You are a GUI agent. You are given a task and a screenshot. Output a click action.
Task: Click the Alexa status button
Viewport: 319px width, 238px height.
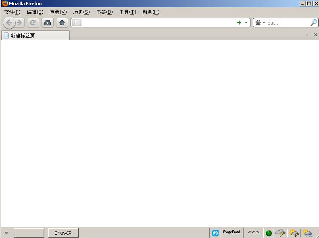[x=254, y=232]
